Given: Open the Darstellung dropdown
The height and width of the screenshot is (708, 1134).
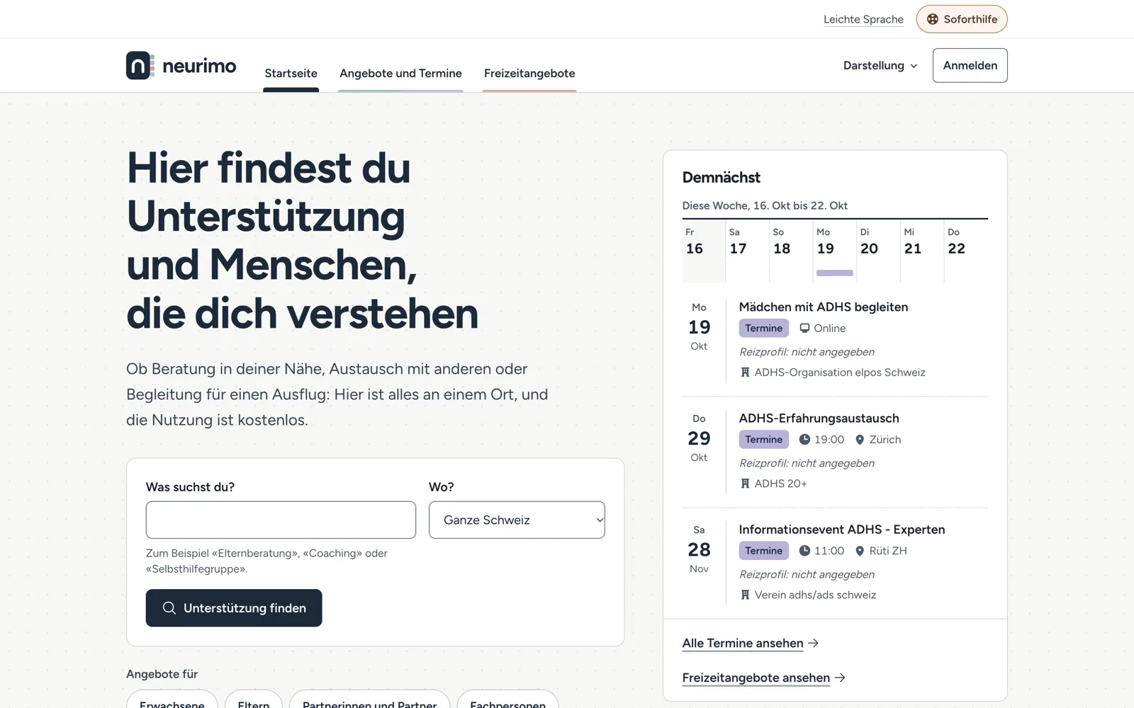Looking at the screenshot, I should tap(880, 65).
